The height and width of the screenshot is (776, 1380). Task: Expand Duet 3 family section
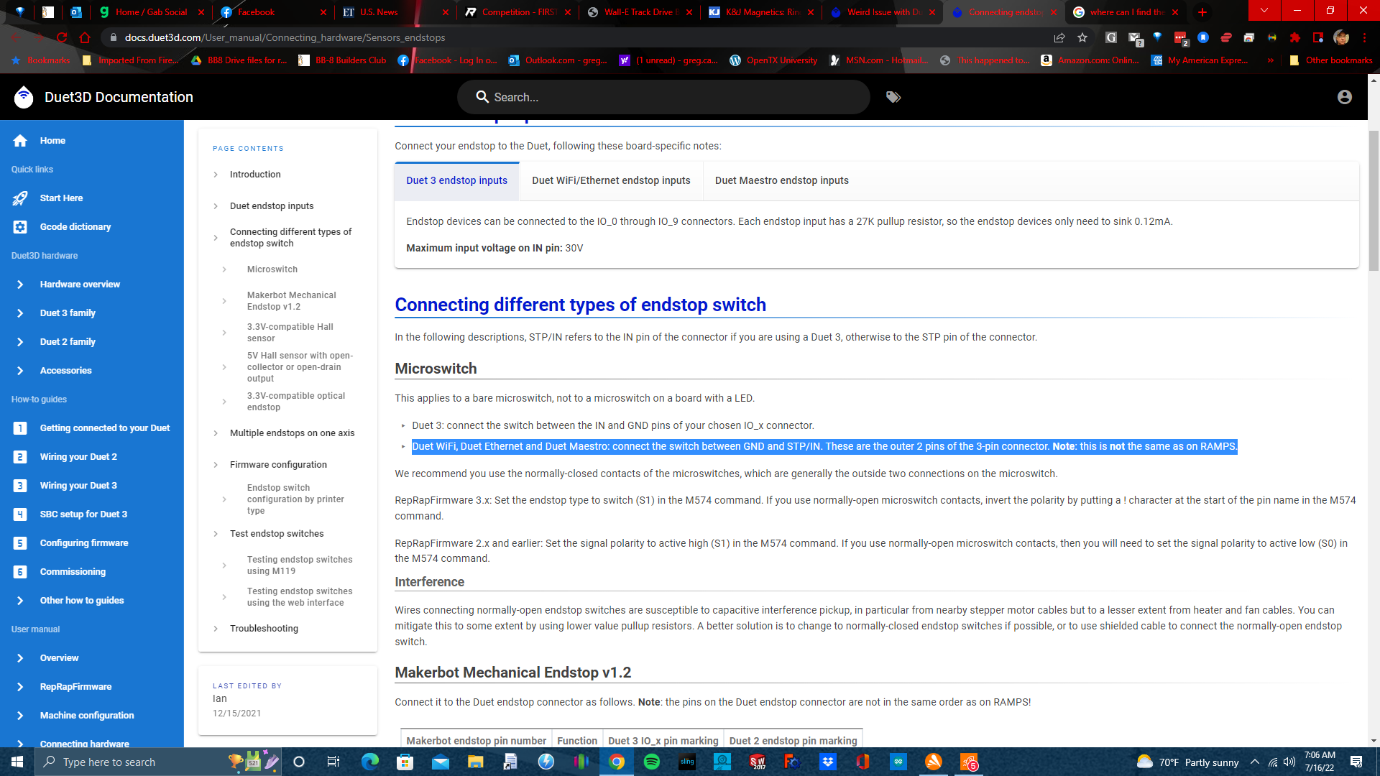click(x=20, y=313)
